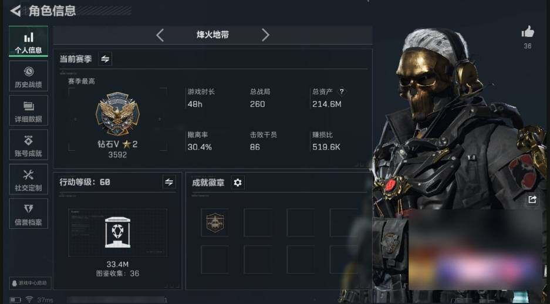
Task: Open 成就徽章 badge settings gear
Action: [x=238, y=183]
